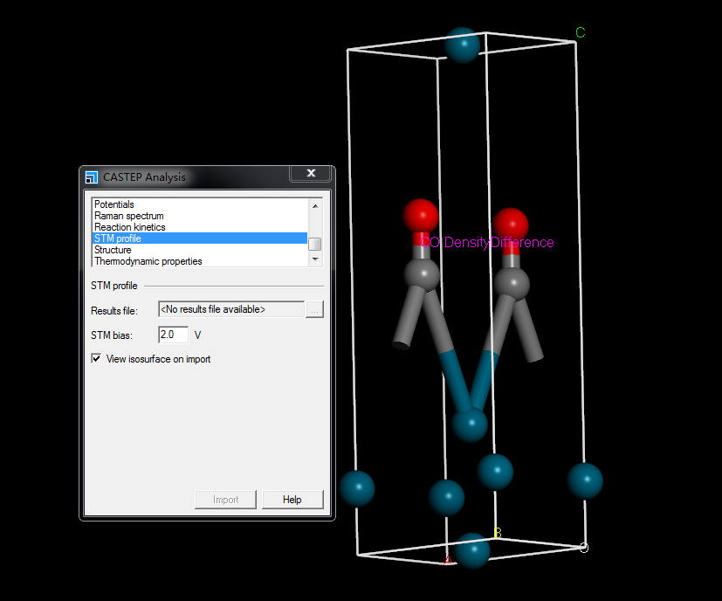Click the list scrollbar down arrow

[x=315, y=259]
